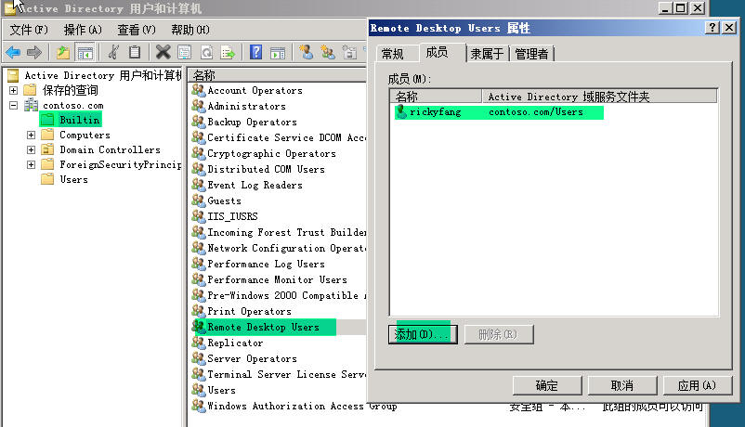Expand the Computers tree node

pos(32,135)
